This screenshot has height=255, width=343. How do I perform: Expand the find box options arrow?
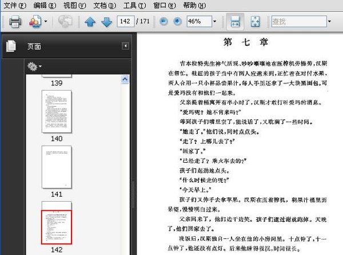[329, 22]
